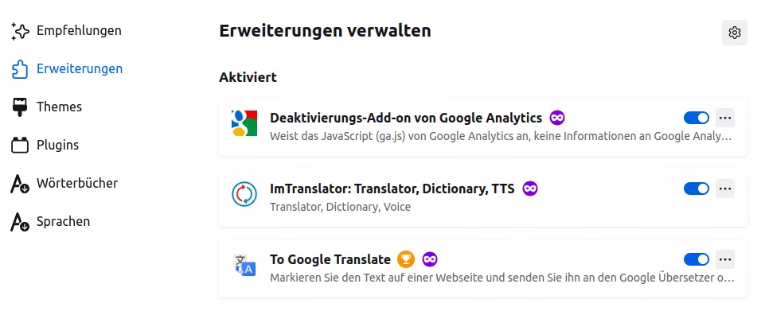The height and width of the screenshot is (311, 765).
Task: Open the gear tools menu for all add-ons
Action: [x=734, y=33]
